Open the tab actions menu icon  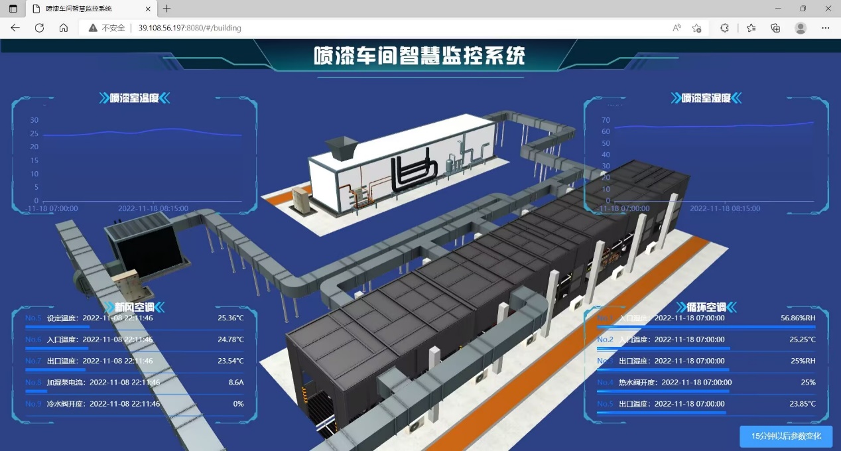[13, 9]
